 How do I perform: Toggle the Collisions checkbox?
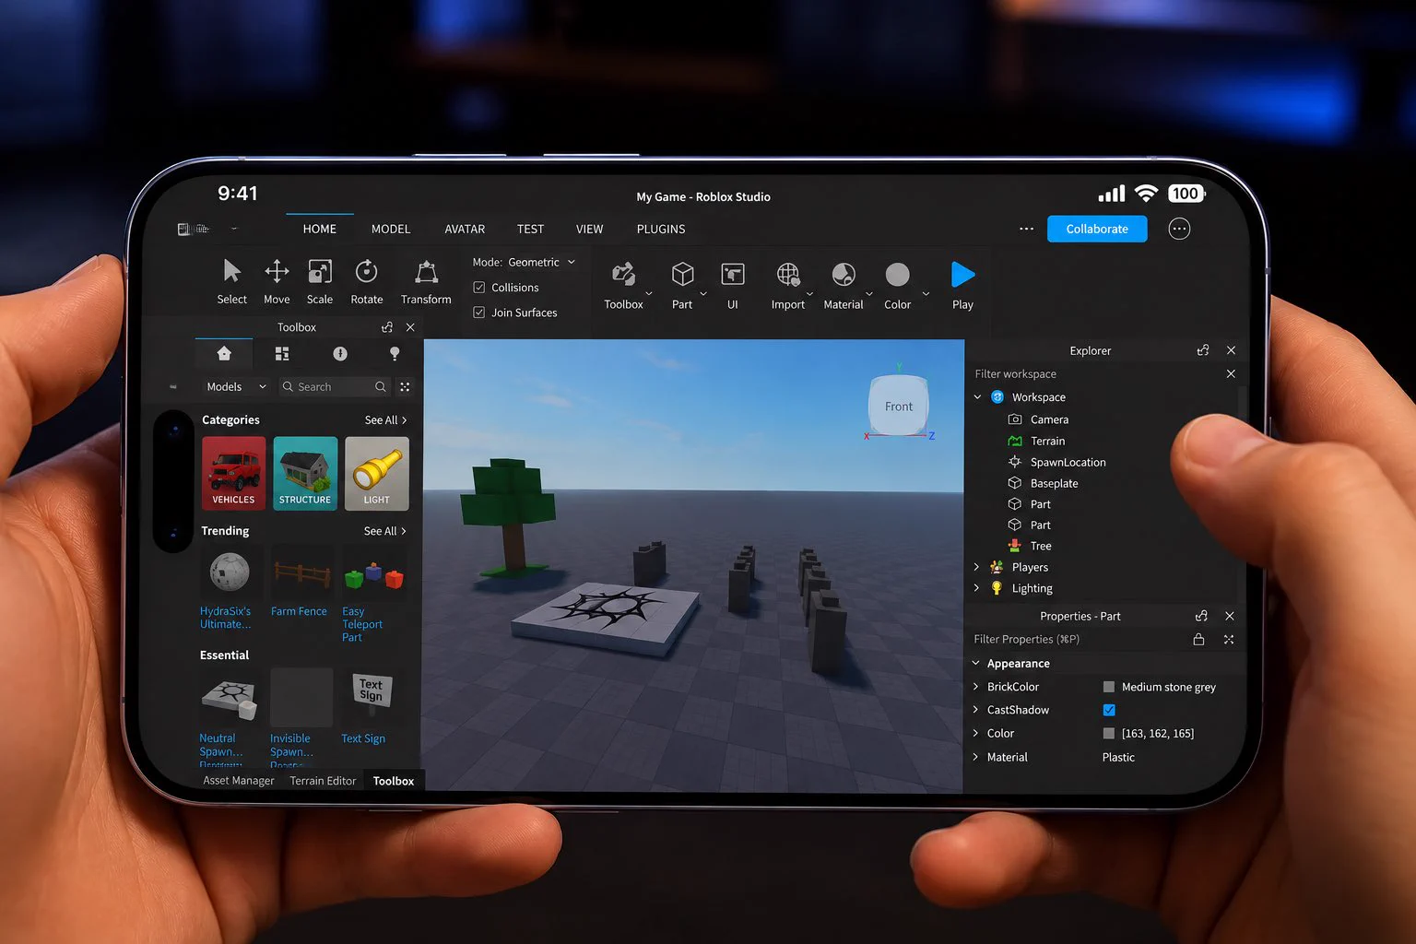tap(479, 288)
